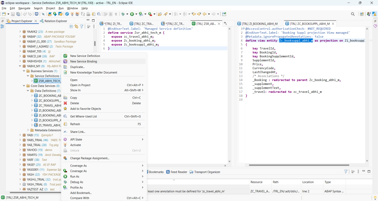Expand the YAAVK2 package node

tap(20, 32)
